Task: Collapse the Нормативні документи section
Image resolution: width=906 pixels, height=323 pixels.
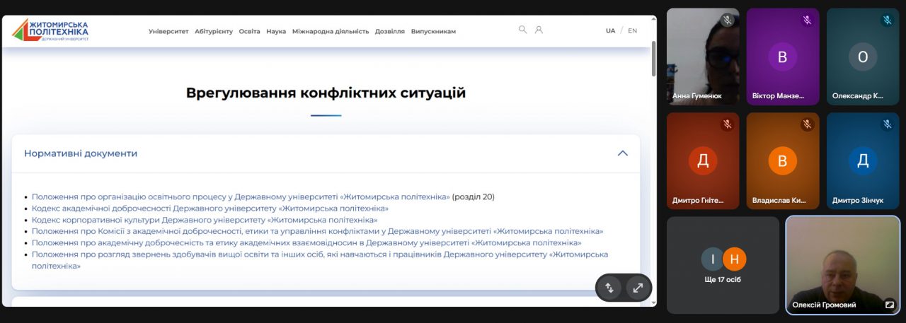Action: pyautogui.click(x=622, y=153)
